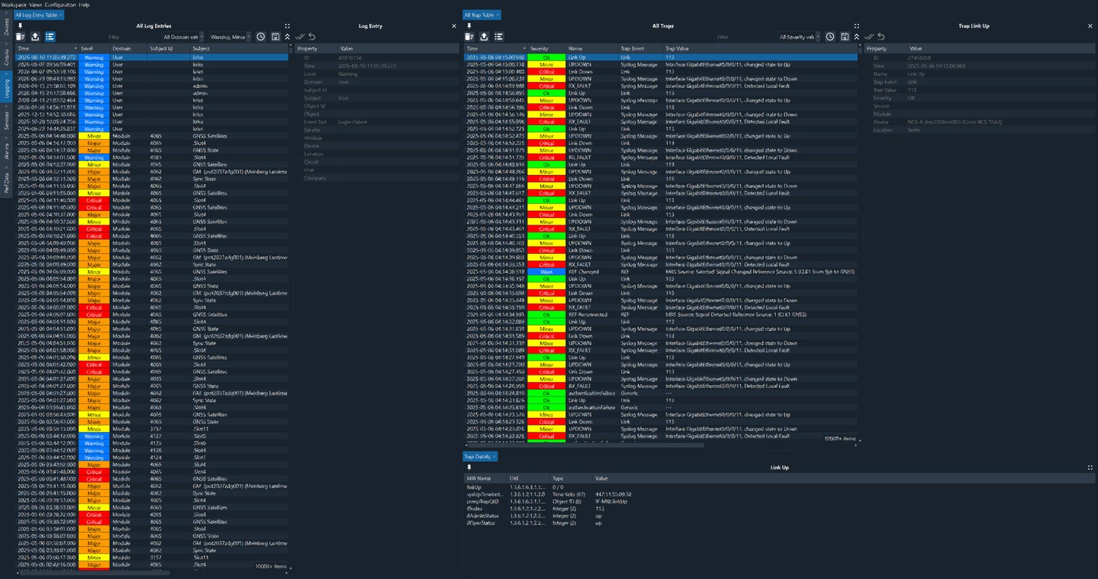The width and height of the screenshot is (1098, 579).
Task: Close the Trap Link Up panel
Action: [x=1091, y=26]
